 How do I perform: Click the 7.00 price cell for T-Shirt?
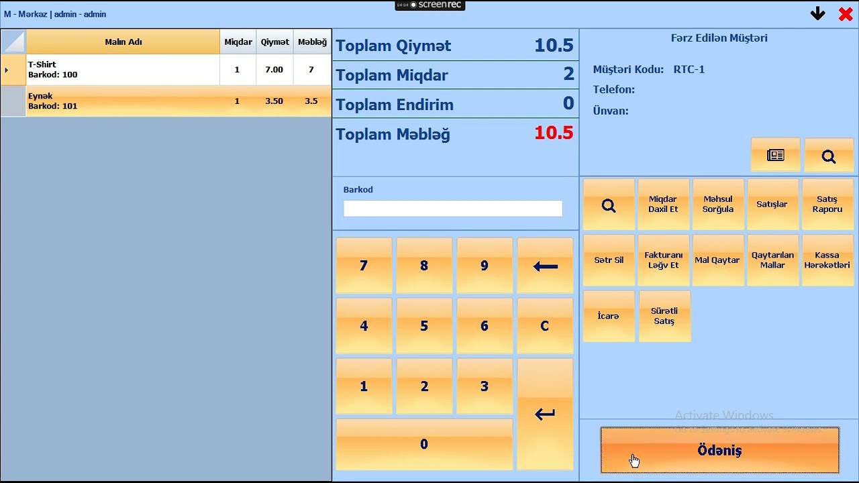click(x=274, y=70)
